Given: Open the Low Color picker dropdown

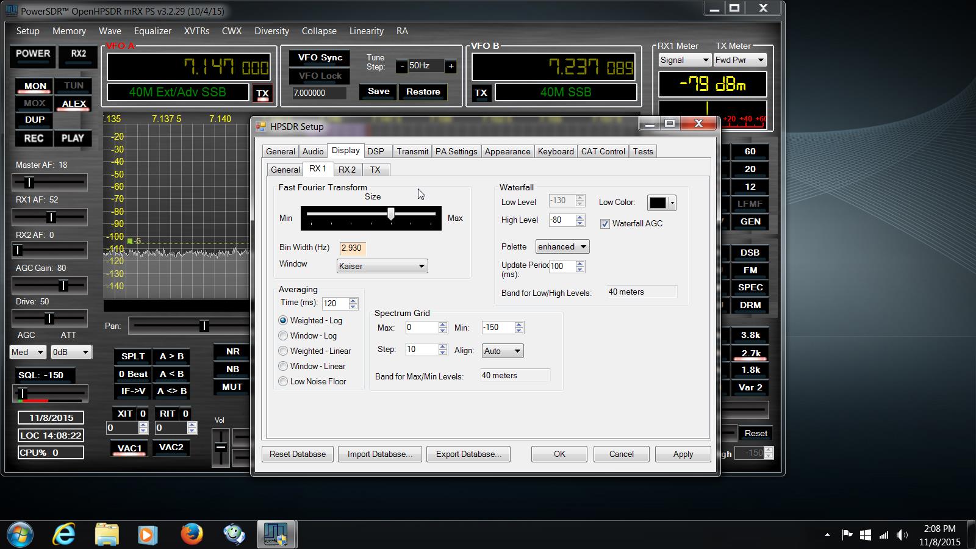Looking at the screenshot, I should pyautogui.click(x=672, y=203).
